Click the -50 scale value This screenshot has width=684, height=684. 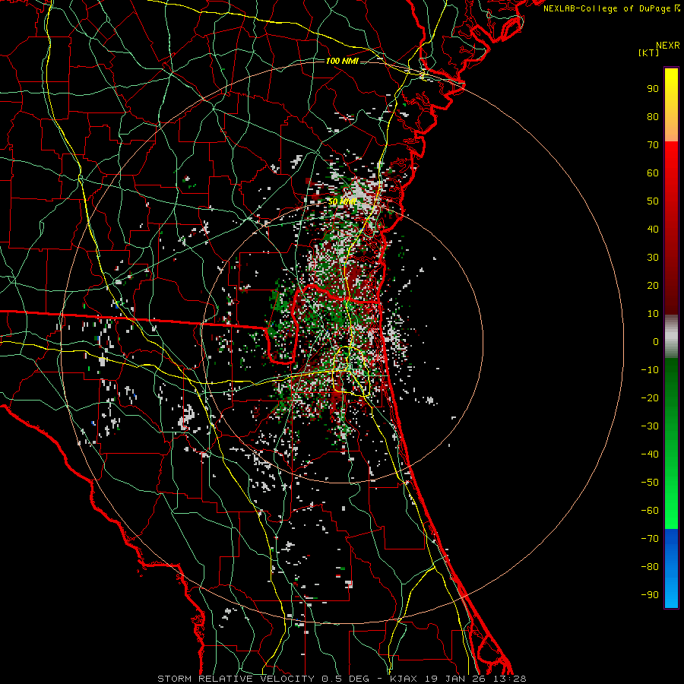point(650,483)
